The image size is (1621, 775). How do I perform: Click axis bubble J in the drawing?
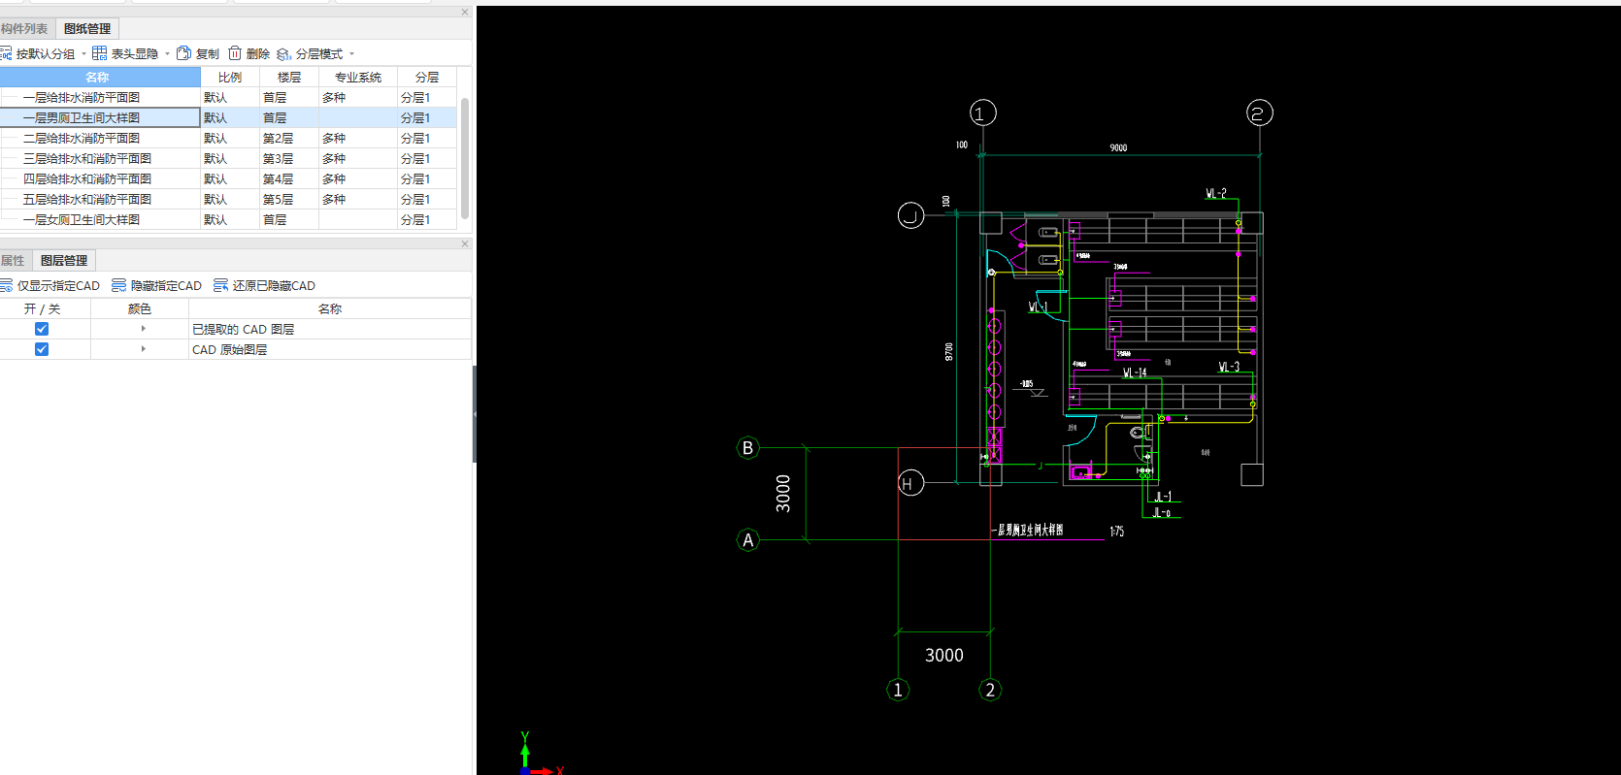coord(910,215)
